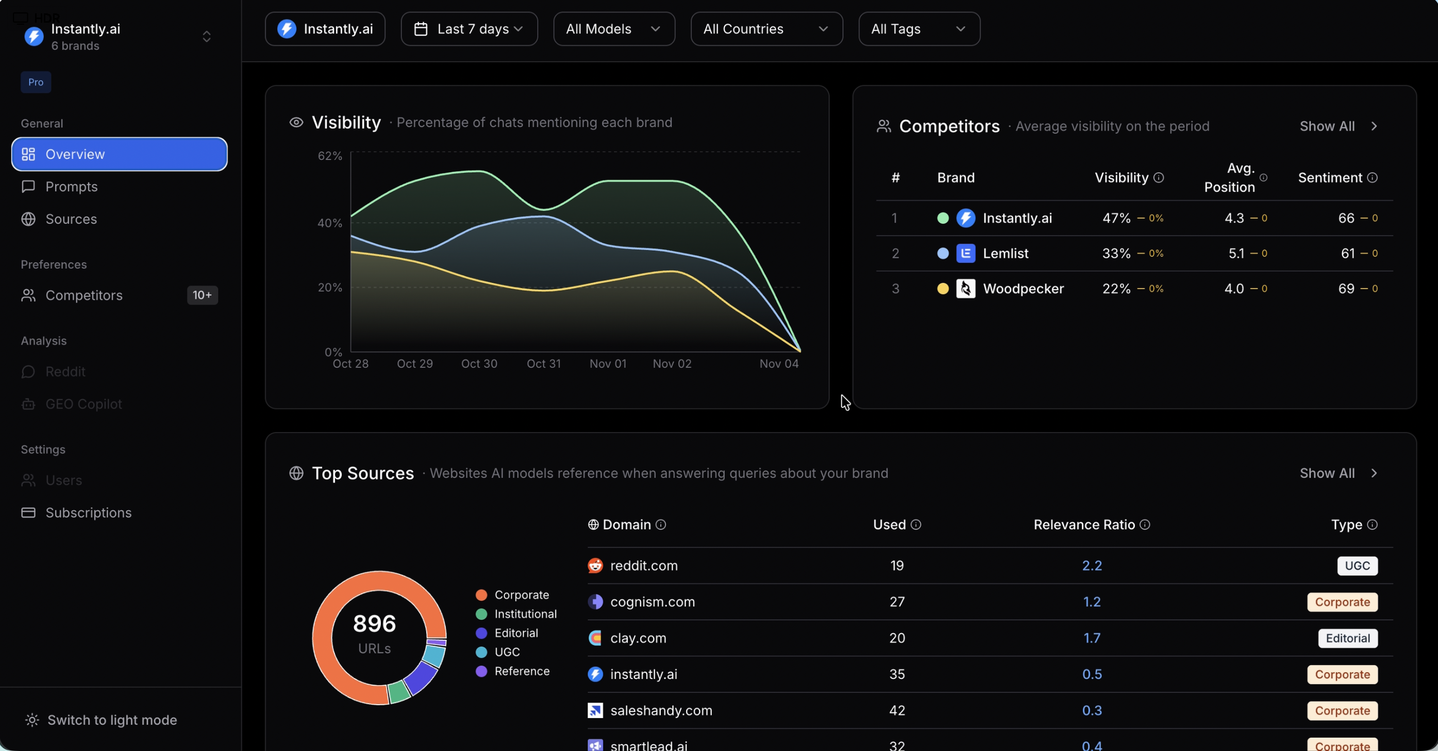Click the info icon next to Used
This screenshot has height=751, width=1438.
(916, 524)
